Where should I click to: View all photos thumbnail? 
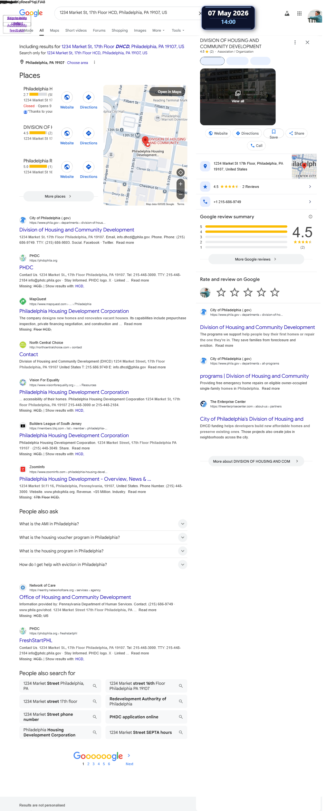pos(238,97)
